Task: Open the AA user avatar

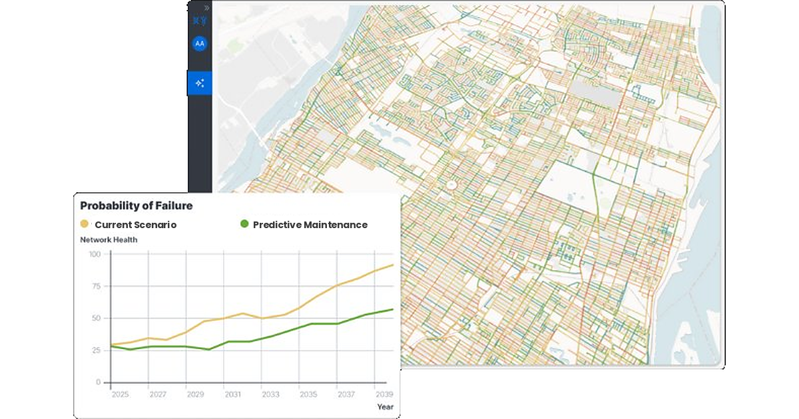Action: pos(199,44)
